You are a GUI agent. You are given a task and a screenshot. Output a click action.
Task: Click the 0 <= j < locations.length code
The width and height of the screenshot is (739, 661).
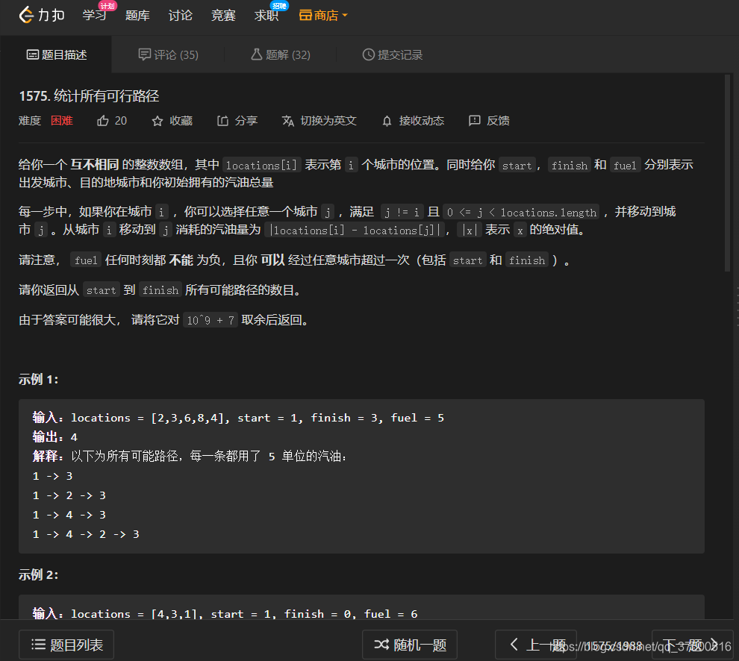click(521, 212)
